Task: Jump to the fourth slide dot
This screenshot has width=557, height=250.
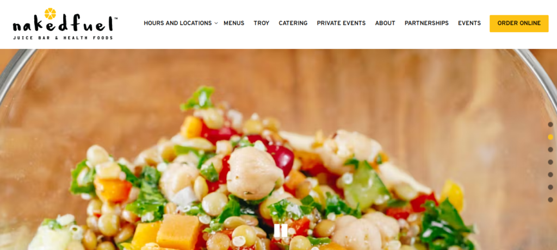Action: click(x=550, y=162)
